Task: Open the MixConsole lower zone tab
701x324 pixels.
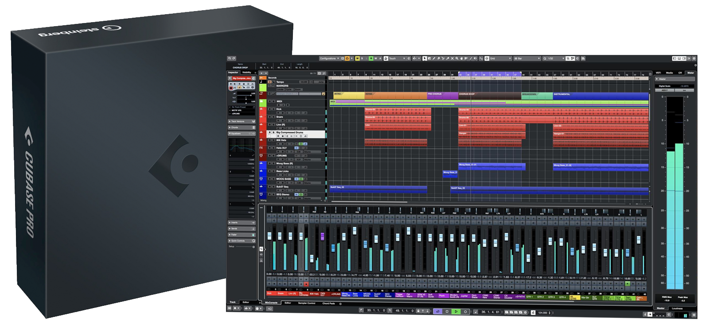Action: [x=271, y=303]
